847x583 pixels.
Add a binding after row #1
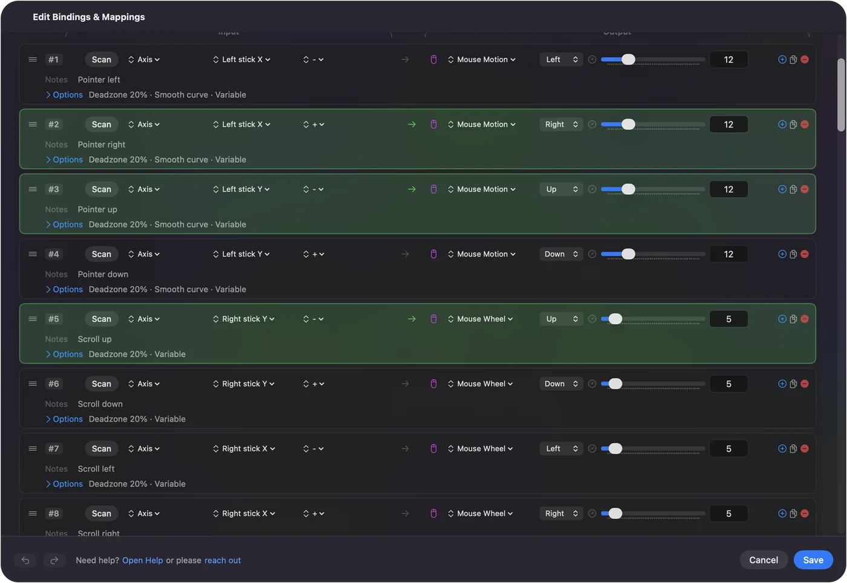pyautogui.click(x=782, y=59)
